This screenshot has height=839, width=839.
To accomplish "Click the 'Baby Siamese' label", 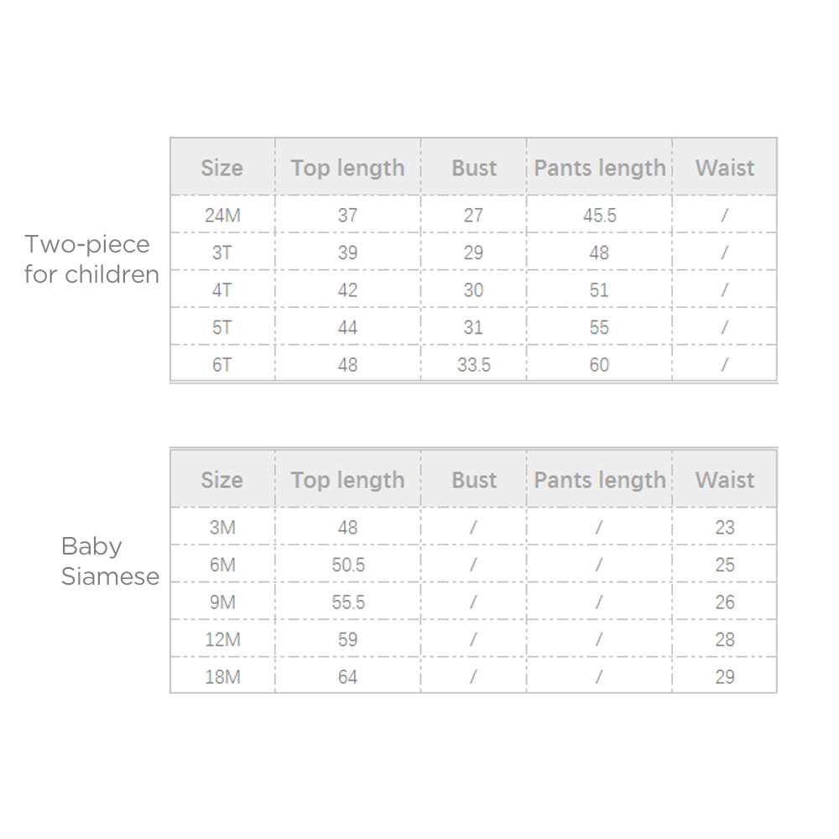I will click(110, 561).
